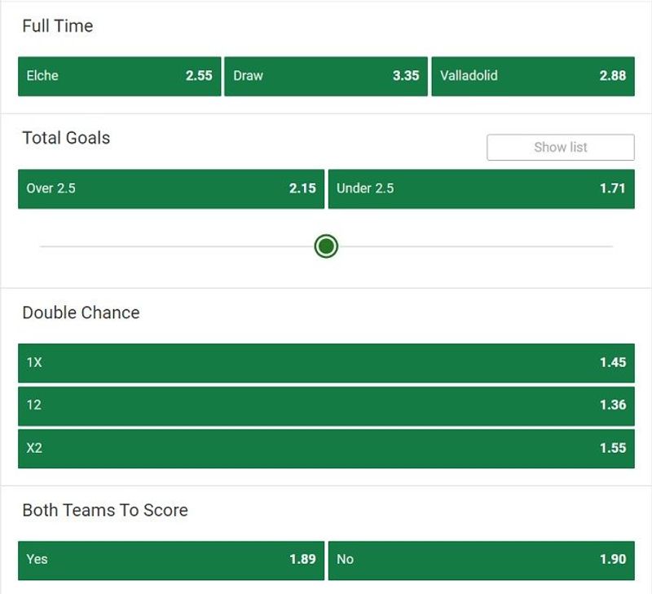Pick the Draw outcome at 3.35

[x=326, y=76]
